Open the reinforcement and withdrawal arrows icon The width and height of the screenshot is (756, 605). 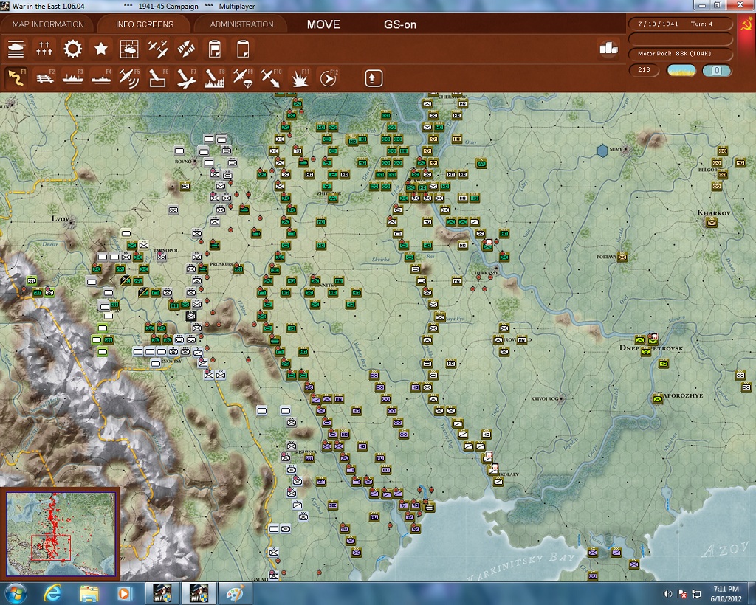point(186,49)
